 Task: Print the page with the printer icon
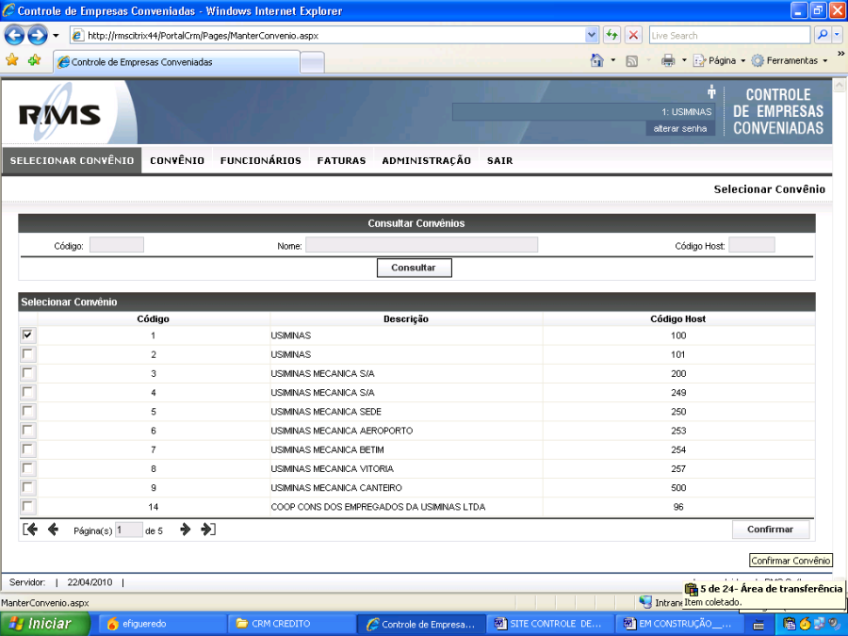point(668,60)
